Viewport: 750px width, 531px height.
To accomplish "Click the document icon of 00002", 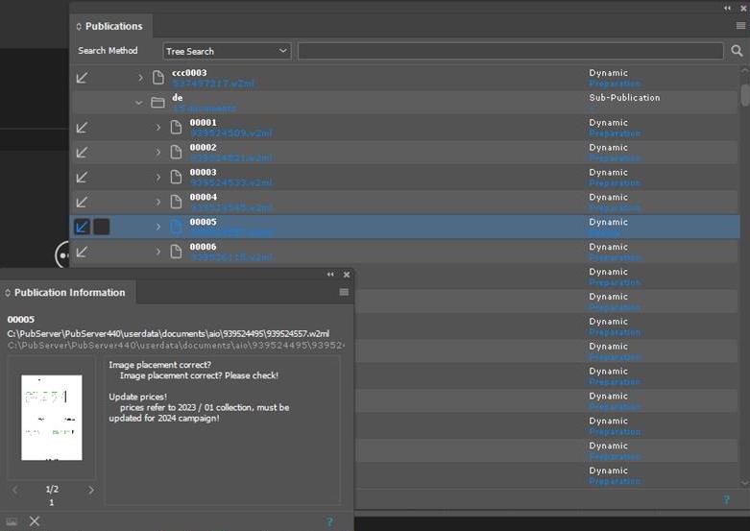I will point(176,152).
